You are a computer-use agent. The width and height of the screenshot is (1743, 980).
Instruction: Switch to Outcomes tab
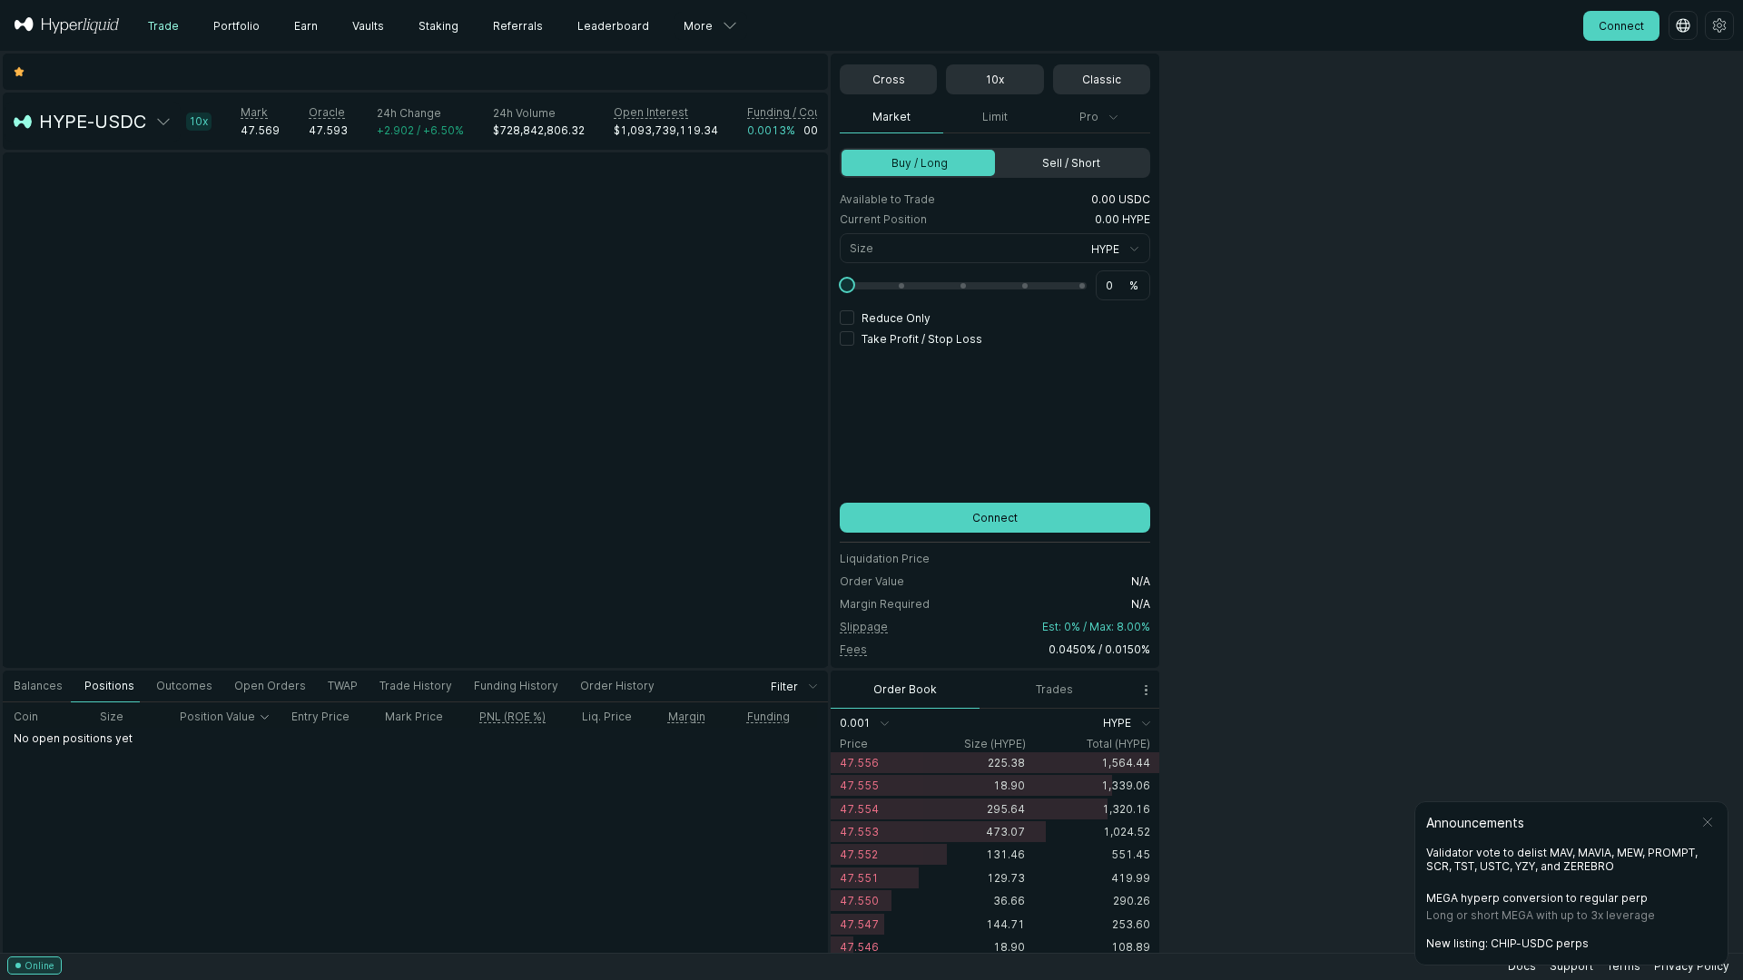184,686
